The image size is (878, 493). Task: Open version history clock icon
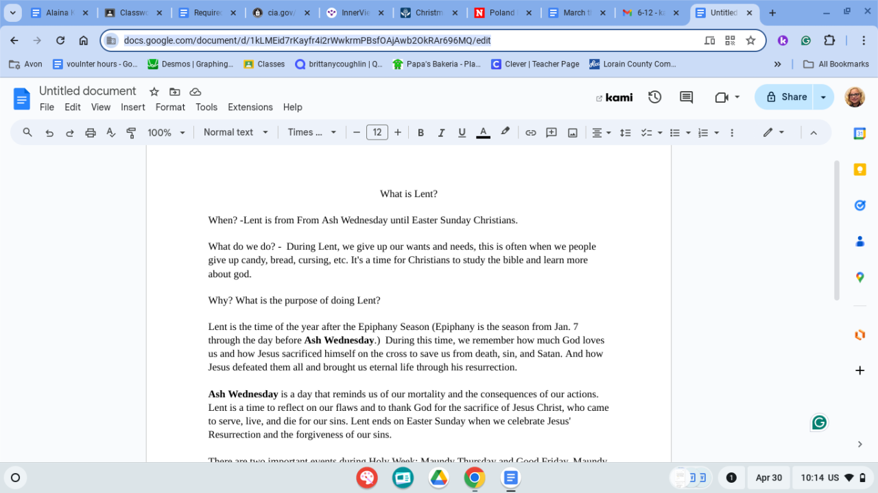pyautogui.click(x=655, y=97)
